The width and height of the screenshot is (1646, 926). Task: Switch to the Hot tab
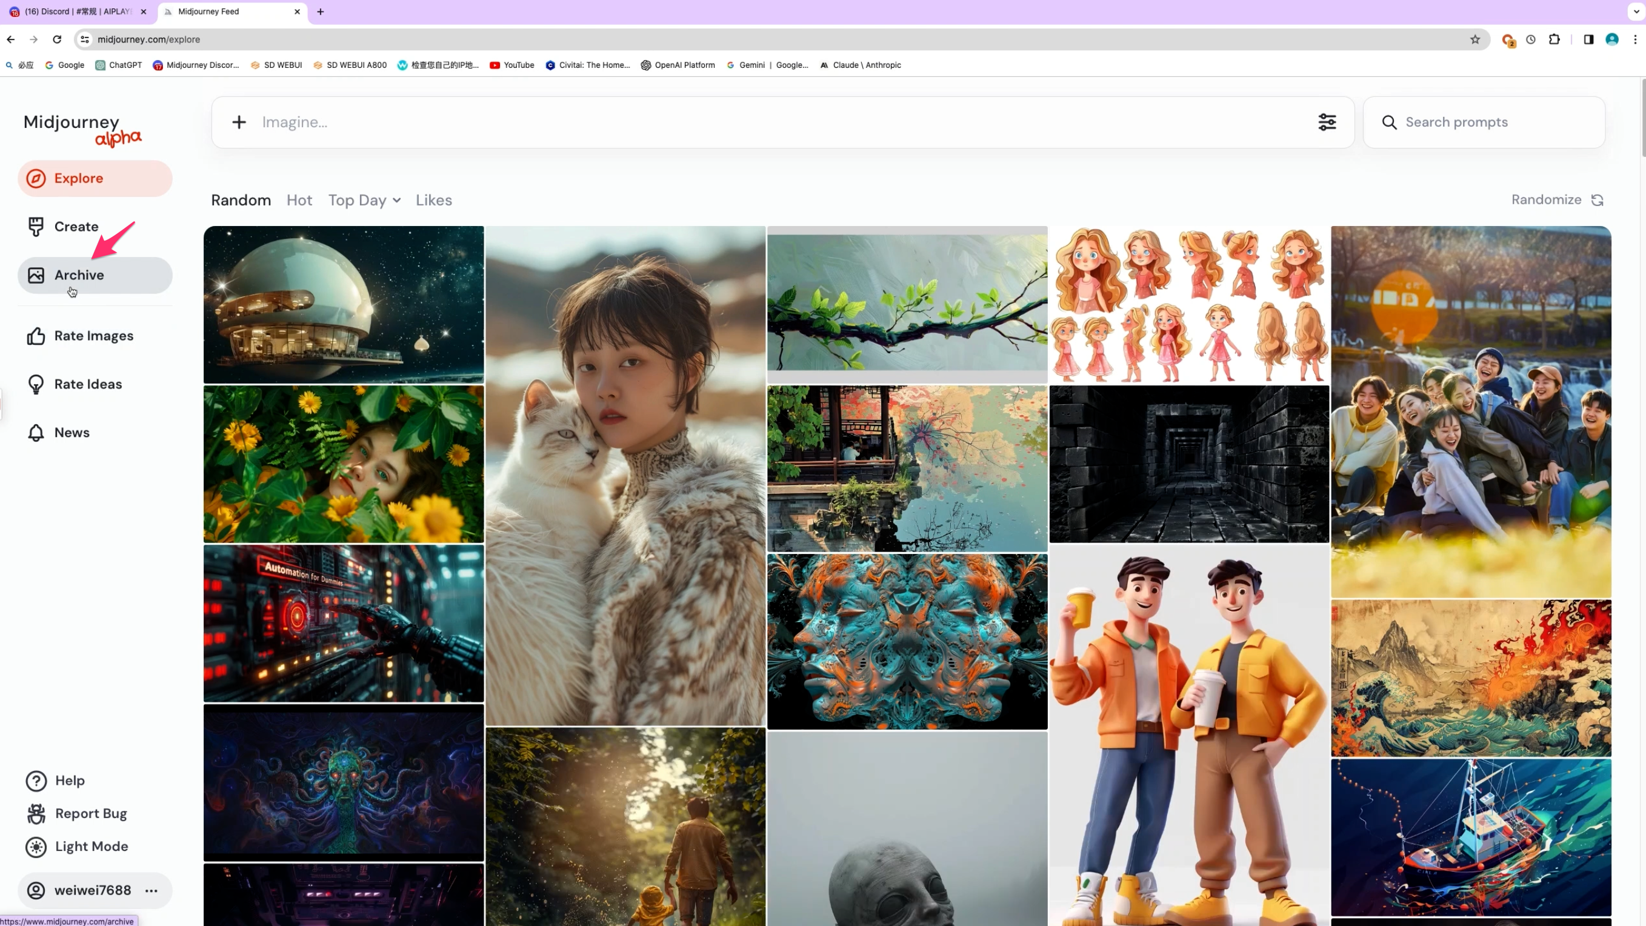click(299, 201)
